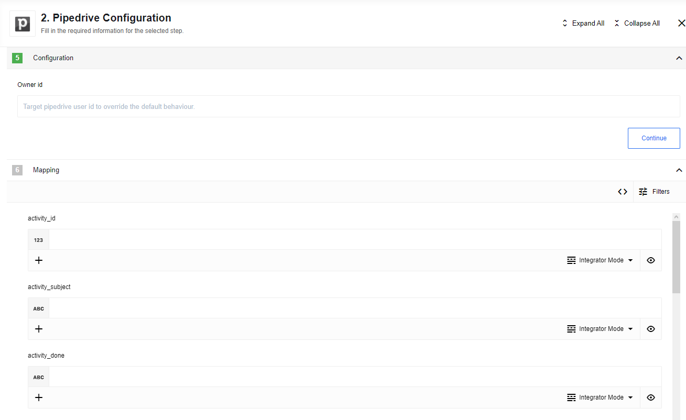This screenshot has height=420, width=686.
Task: Click the activity_subject value field
Action: [x=355, y=308]
